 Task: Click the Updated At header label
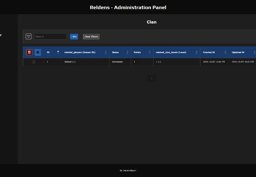(x=238, y=52)
